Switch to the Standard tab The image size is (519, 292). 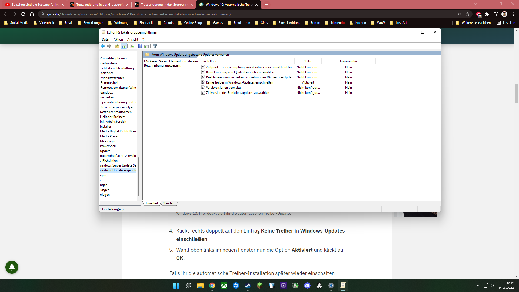click(x=169, y=203)
